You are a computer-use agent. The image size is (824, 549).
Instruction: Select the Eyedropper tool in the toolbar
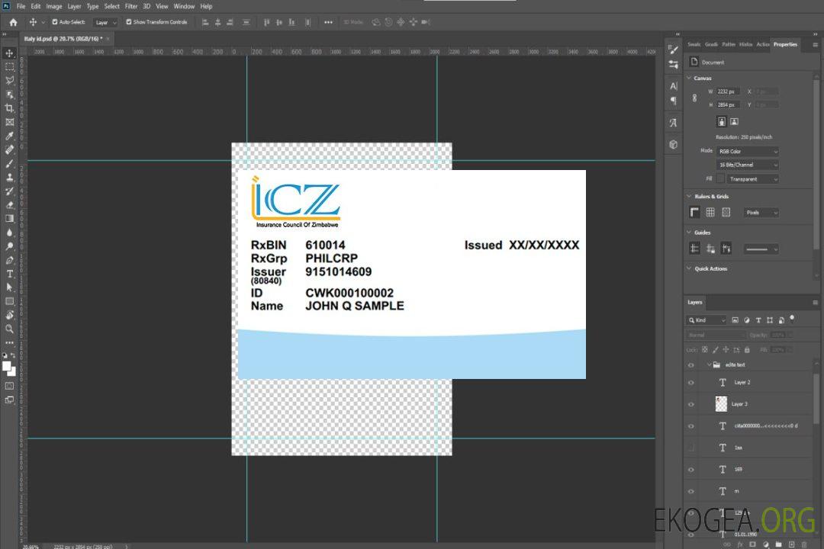10,136
